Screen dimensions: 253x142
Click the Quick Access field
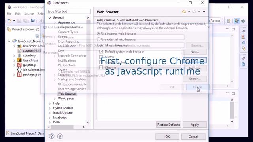[215, 21]
